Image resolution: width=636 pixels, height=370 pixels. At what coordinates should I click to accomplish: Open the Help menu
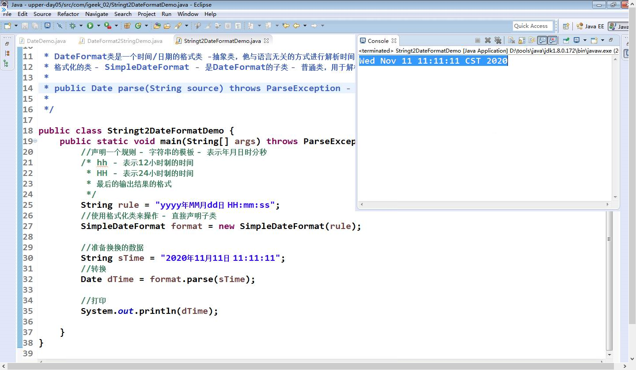pos(210,14)
